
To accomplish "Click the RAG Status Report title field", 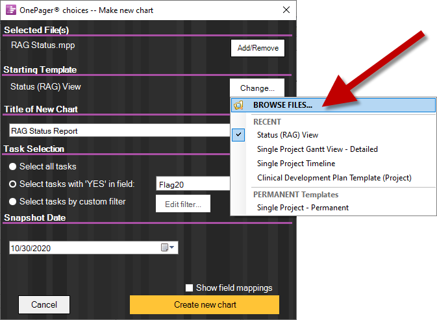I will point(120,130).
